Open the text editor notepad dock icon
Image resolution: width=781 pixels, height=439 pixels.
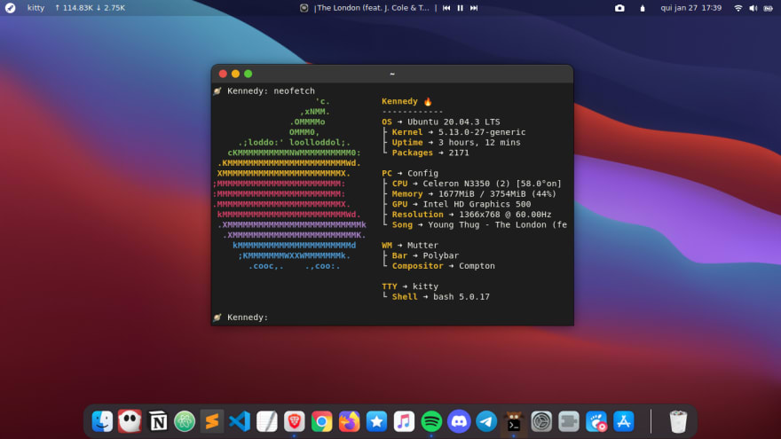click(x=267, y=421)
